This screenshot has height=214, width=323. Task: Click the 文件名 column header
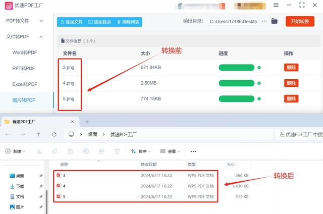point(70,54)
